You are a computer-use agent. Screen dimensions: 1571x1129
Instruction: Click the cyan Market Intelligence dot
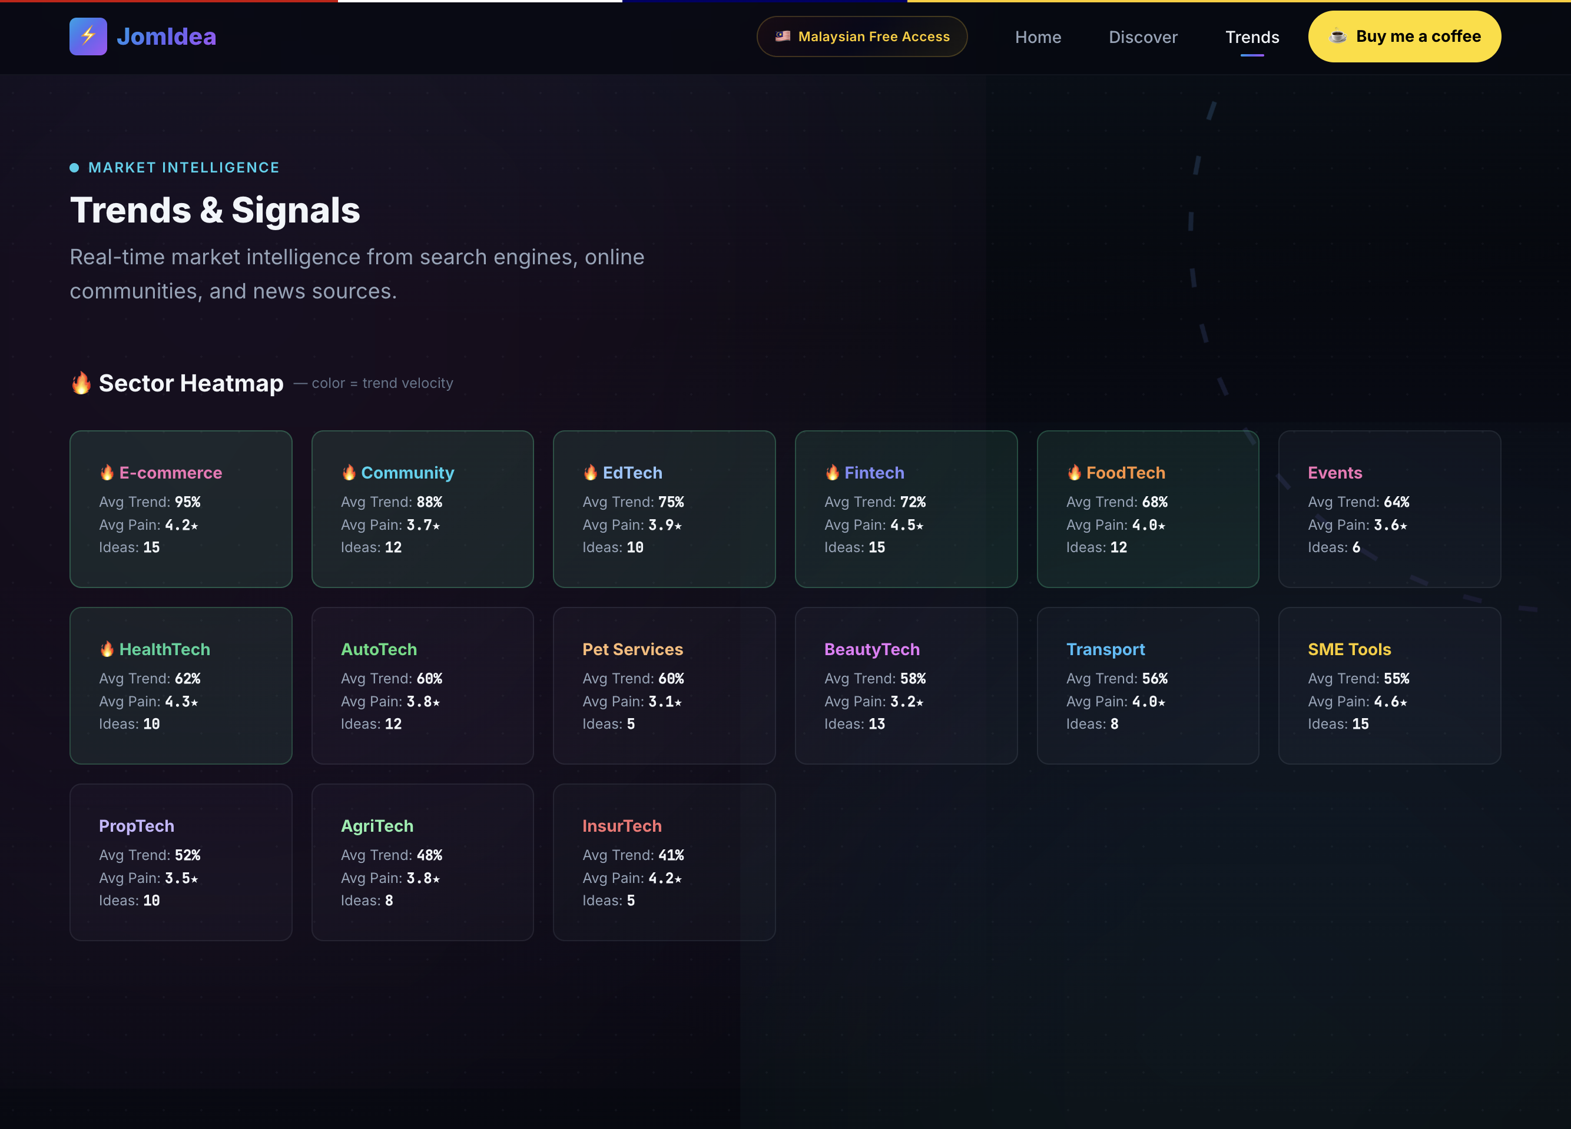[74, 168]
